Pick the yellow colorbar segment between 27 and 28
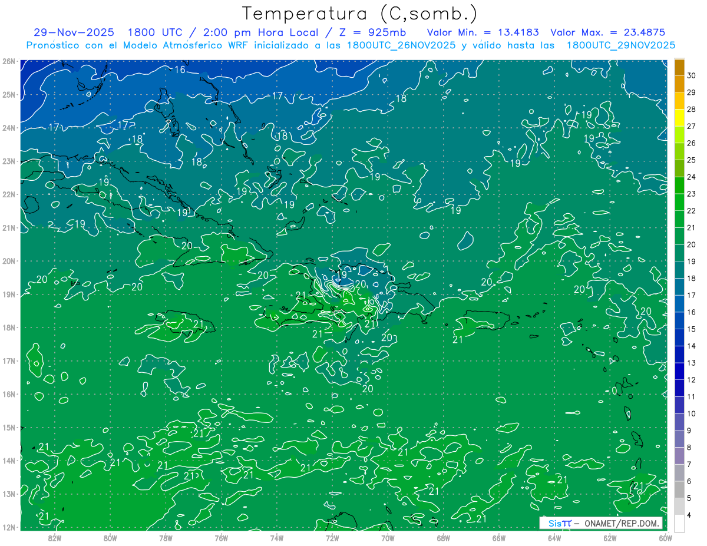The width and height of the screenshot is (707, 546). coord(679,118)
